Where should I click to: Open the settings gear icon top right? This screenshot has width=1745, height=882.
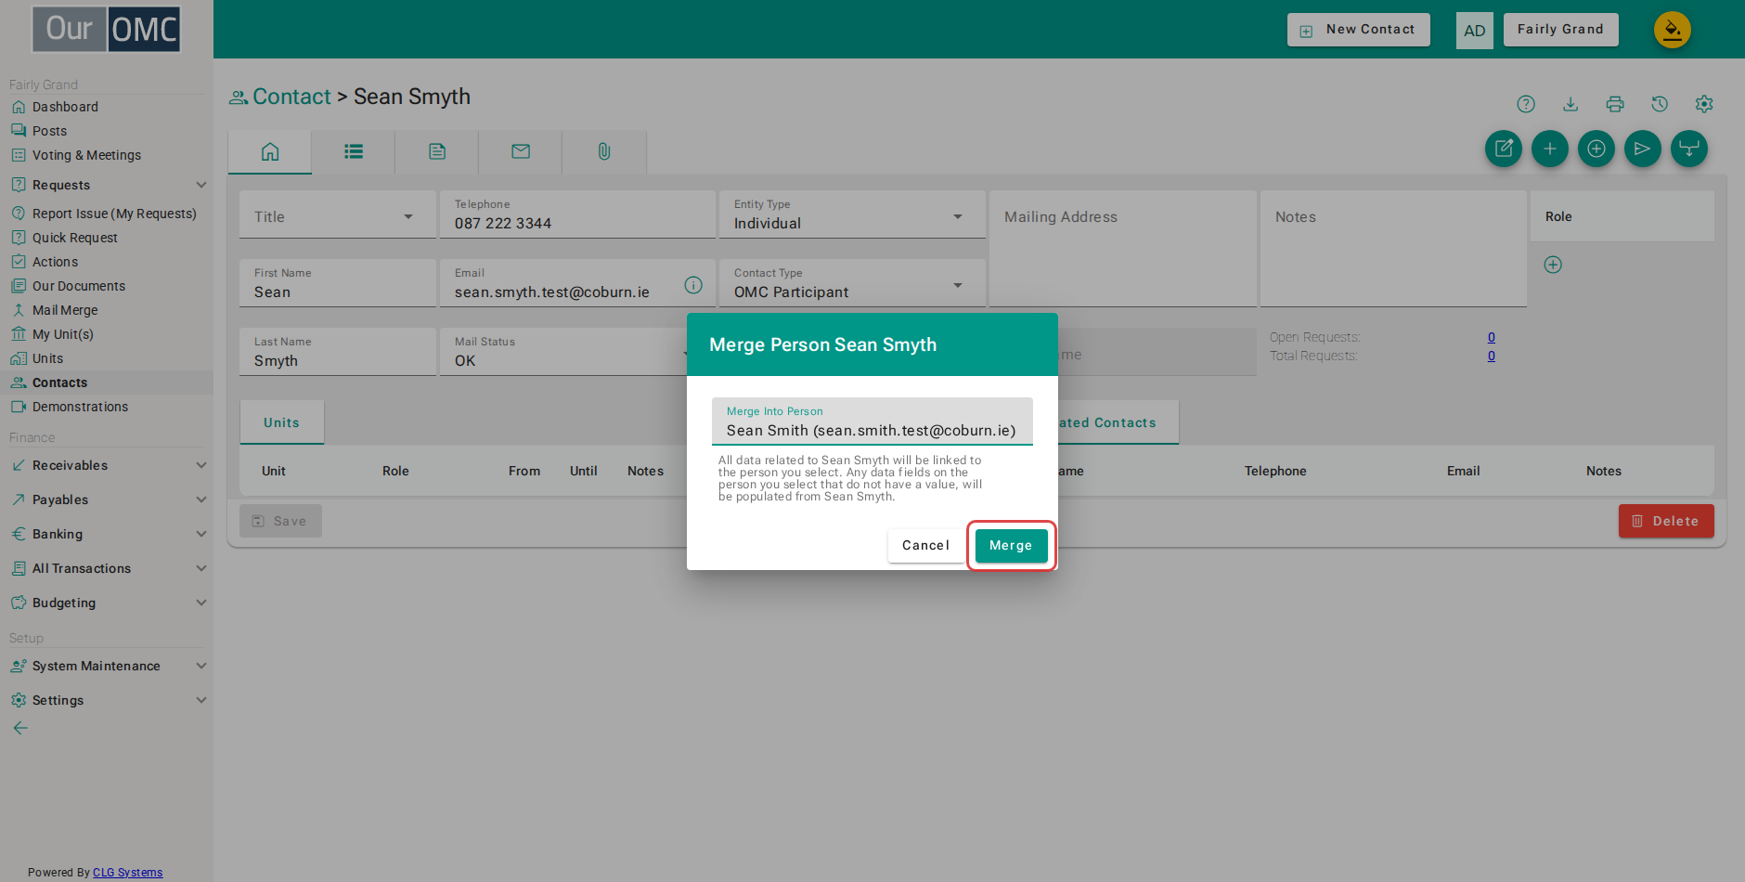pyautogui.click(x=1704, y=104)
